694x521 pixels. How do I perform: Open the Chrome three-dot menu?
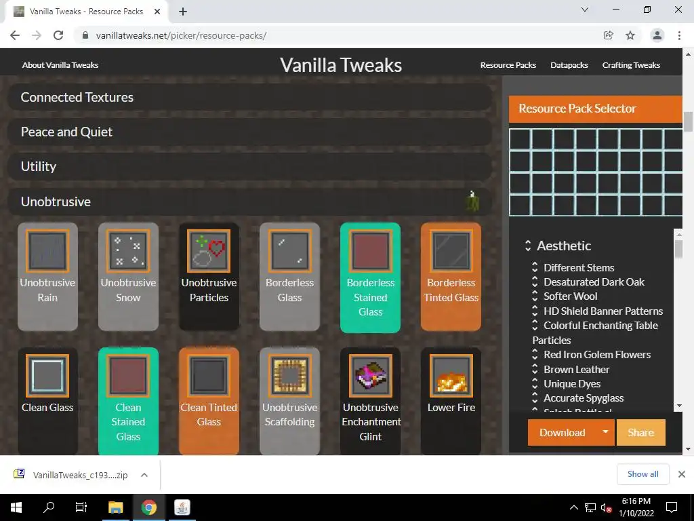coord(679,35)
